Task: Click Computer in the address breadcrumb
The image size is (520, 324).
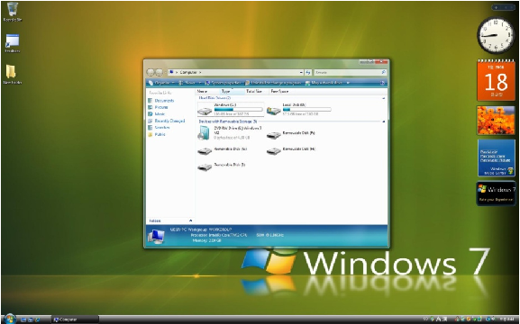Action: (x=188, y=72)
